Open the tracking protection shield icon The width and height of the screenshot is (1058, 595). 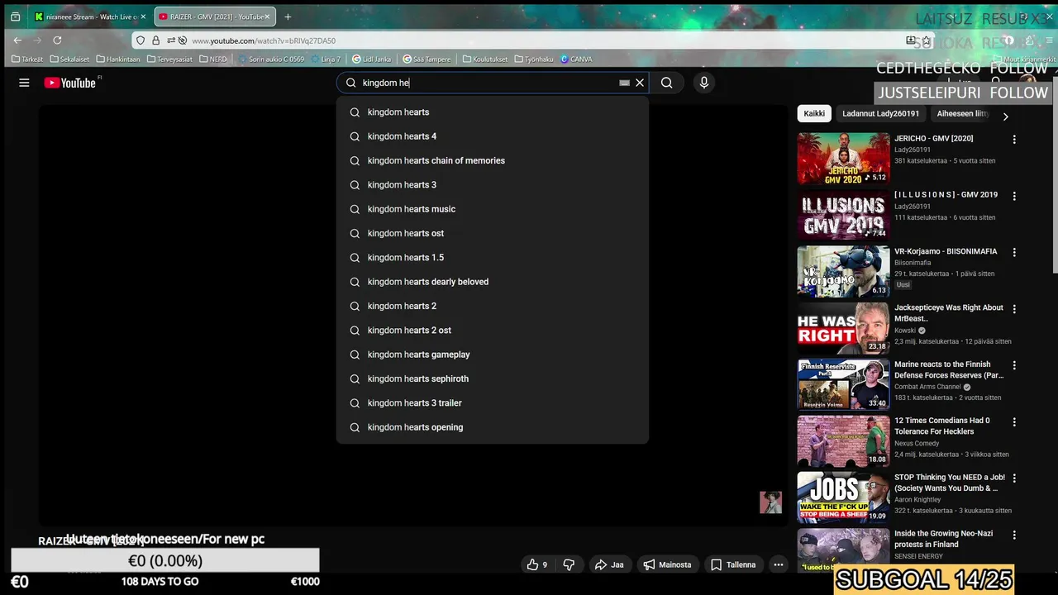[x=141, y=40]
